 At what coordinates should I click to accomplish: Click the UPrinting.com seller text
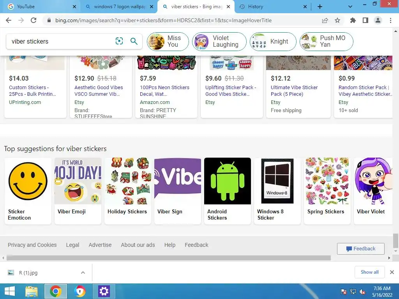25,102
